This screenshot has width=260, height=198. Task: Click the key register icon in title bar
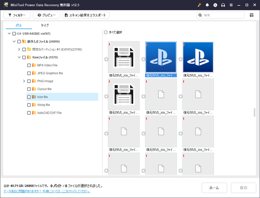(x=199, y=5)
